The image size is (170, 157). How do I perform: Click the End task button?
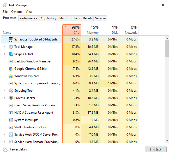[156, 149]
